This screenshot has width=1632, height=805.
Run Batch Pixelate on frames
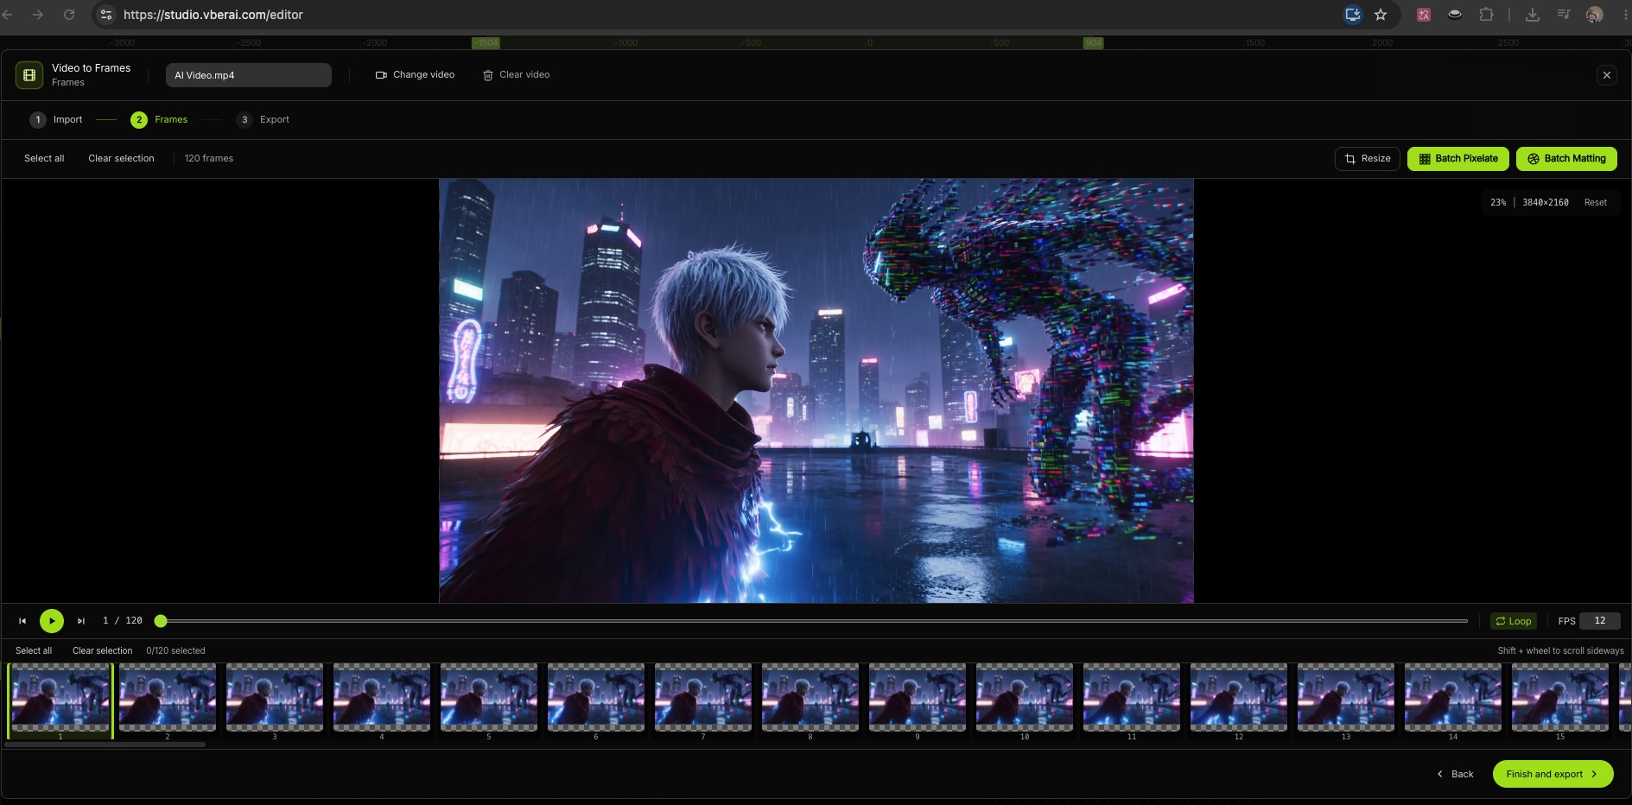pyautogui.click(x=1458, y=159)
